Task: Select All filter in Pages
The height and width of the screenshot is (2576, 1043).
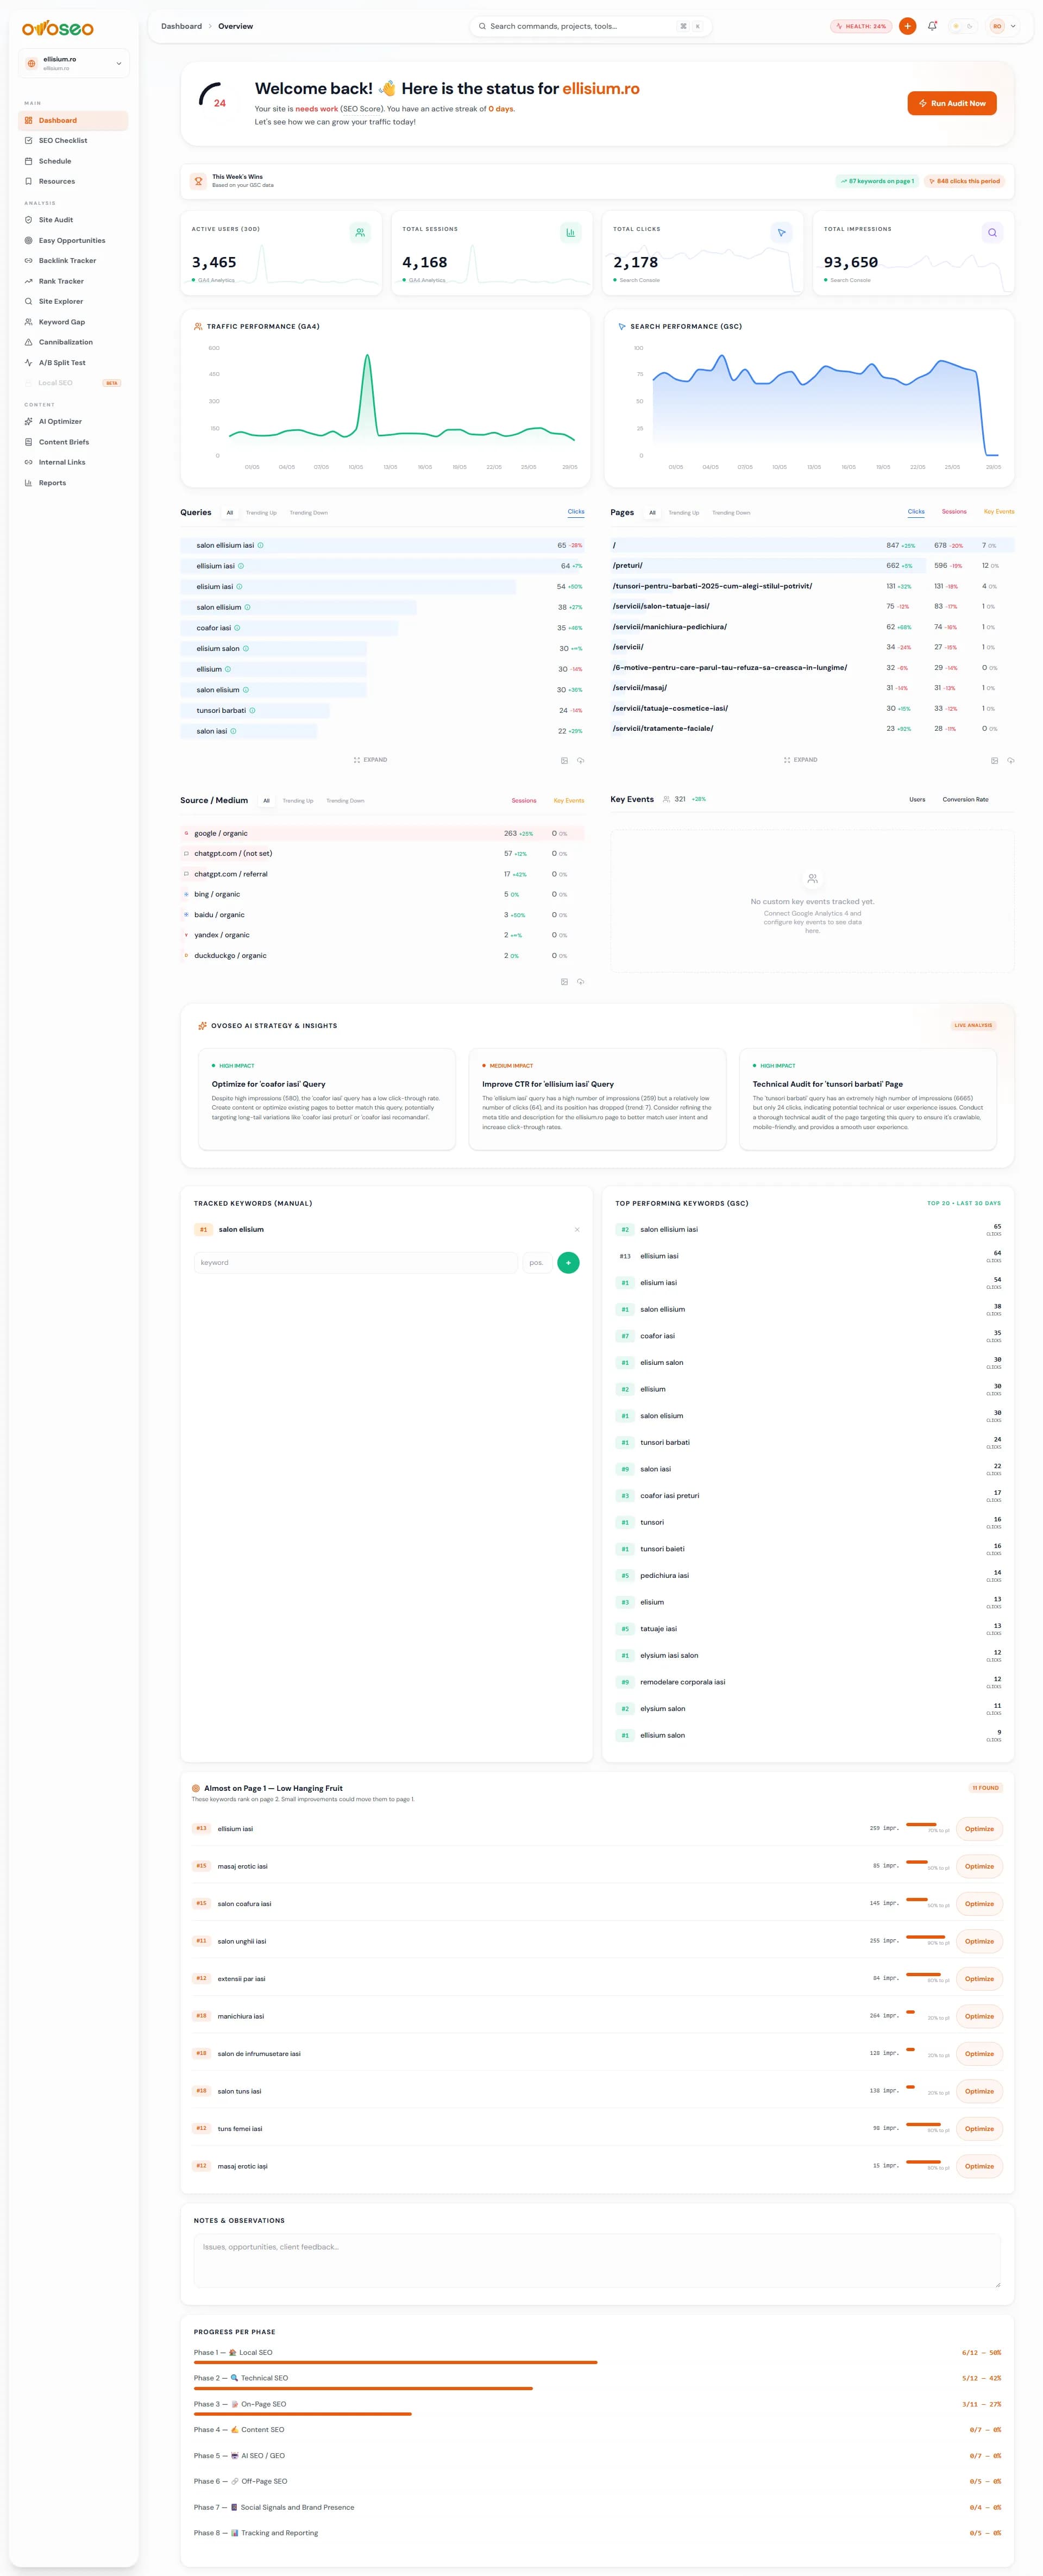Action: [652, 513]
